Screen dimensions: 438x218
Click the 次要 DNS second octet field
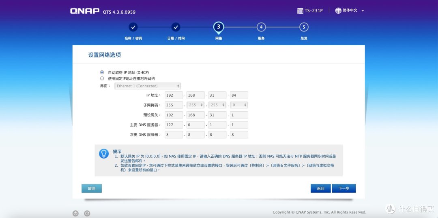pyautogui.click(x=195, y=135)
